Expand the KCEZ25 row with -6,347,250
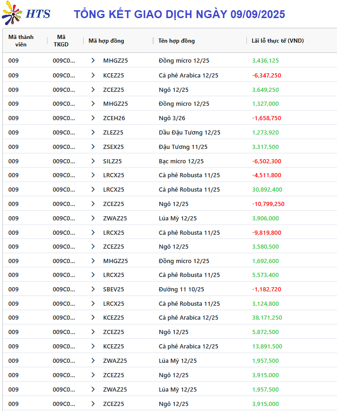Viewport: 337px width, 412px height. (93, 75)
